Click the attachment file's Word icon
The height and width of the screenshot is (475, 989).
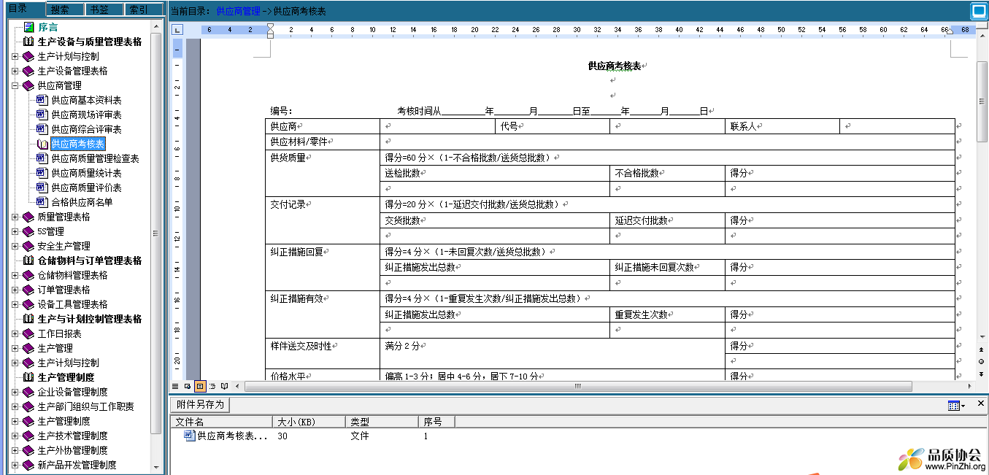(x=190, y=436)
